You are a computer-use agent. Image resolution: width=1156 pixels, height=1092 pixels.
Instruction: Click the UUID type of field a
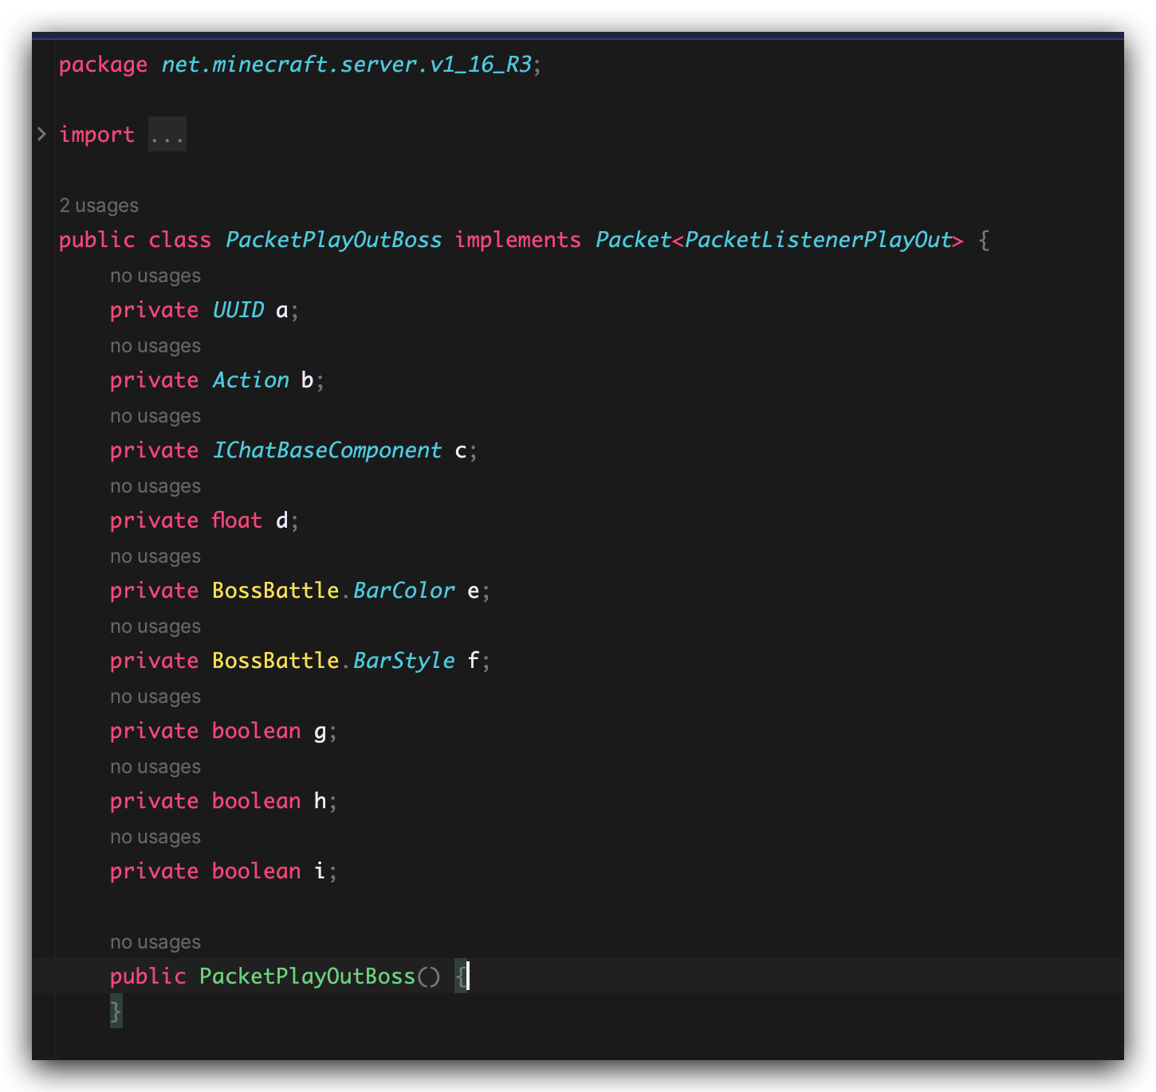[x=238, y=310]
